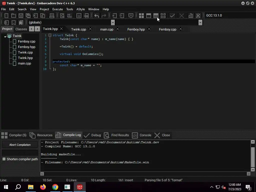Click the Stop Execution X toolbar icon
The image size is (256, 192).
(181, 16)
